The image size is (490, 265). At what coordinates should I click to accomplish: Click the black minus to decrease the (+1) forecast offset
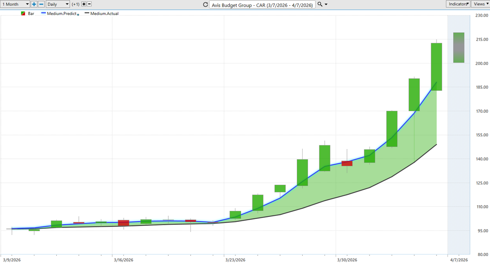click(x=89, y=4)
